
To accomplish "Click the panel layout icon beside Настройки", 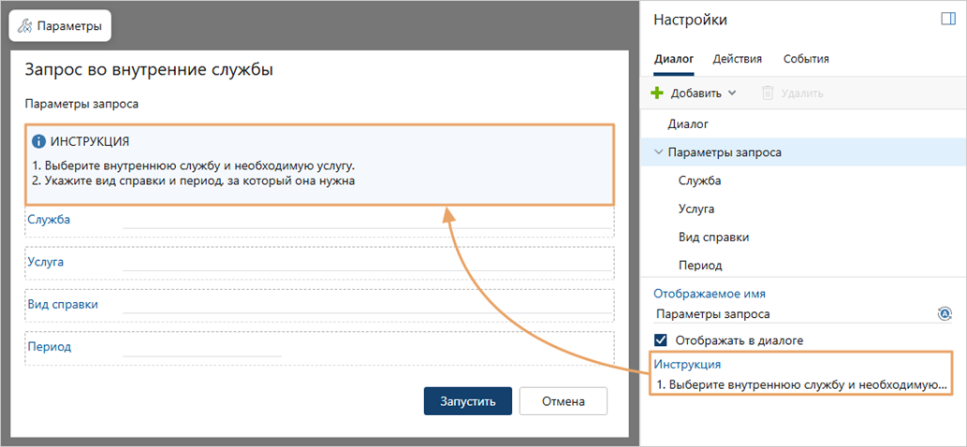I will (947, 19).
